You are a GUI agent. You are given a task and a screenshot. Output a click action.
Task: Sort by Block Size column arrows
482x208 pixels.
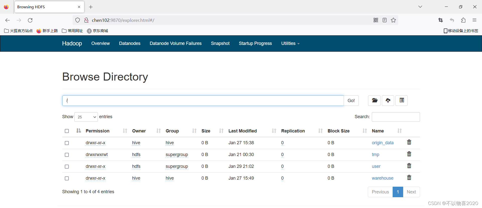365,131
